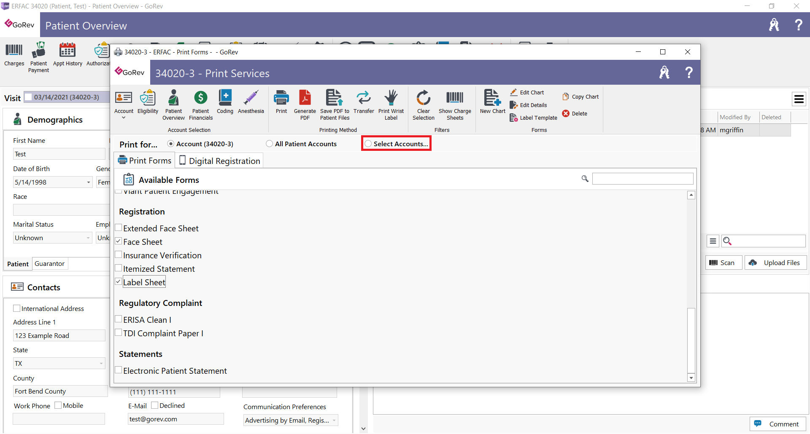
Task: Click forms list scrollbar up arrow
Action: (x=691, y=195)
